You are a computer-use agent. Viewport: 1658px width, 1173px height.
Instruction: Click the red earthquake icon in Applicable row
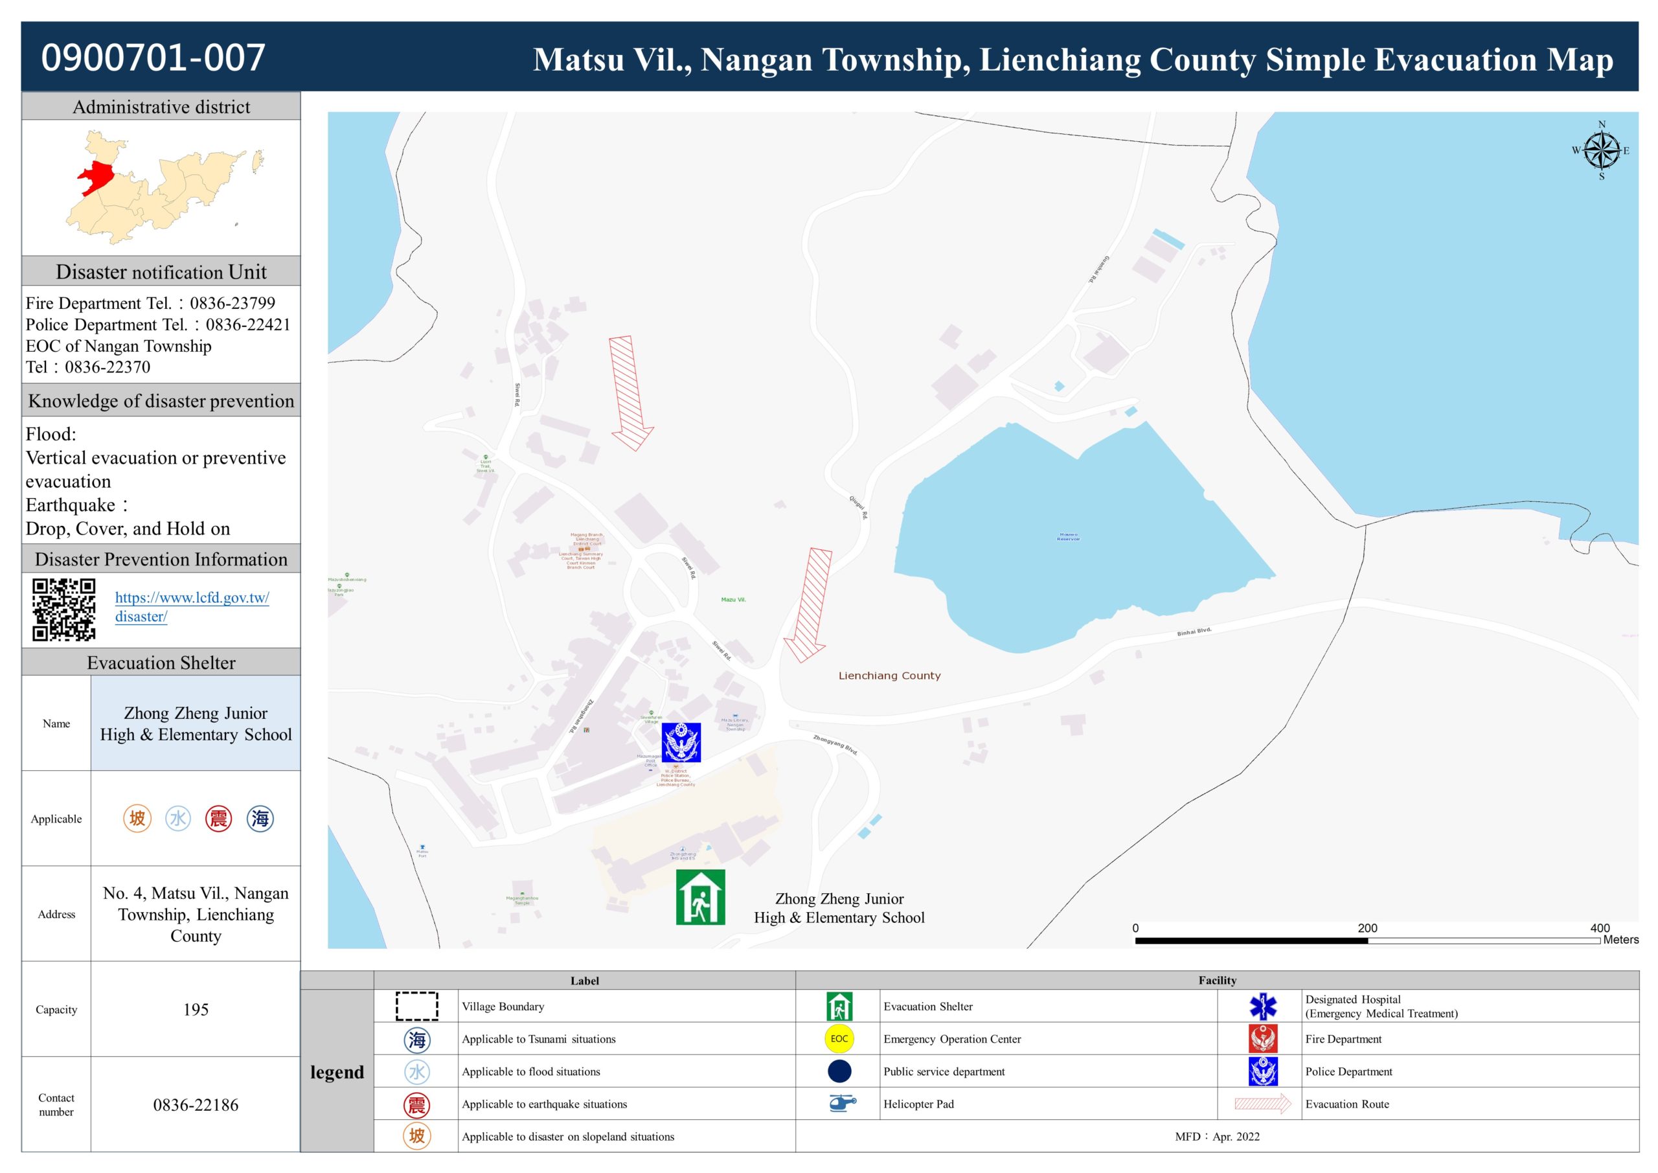coord(219,818)
